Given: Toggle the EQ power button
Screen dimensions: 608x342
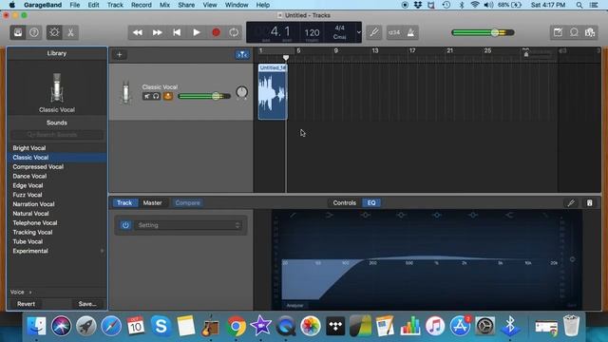Looking at the screenshot, I should pyautogui.click(x=125, y=225).
